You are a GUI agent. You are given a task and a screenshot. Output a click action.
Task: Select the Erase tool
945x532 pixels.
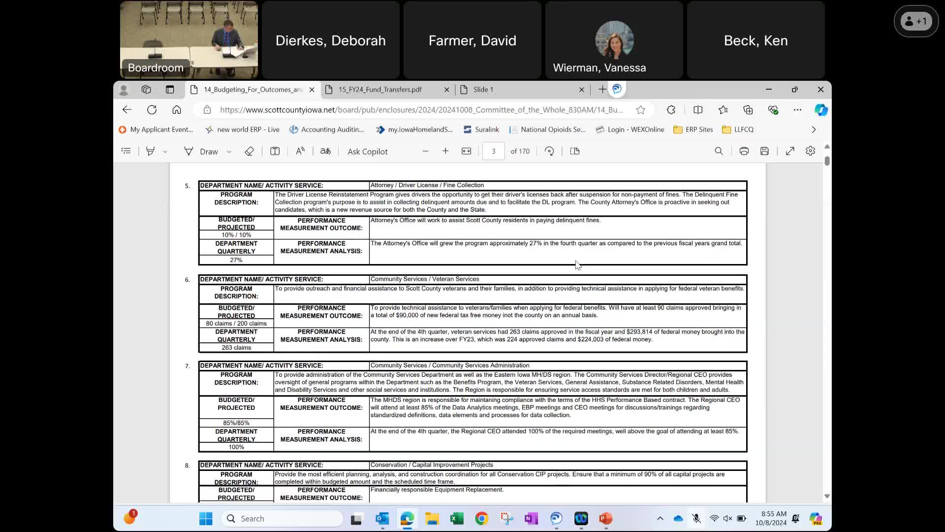pos(249,151)
